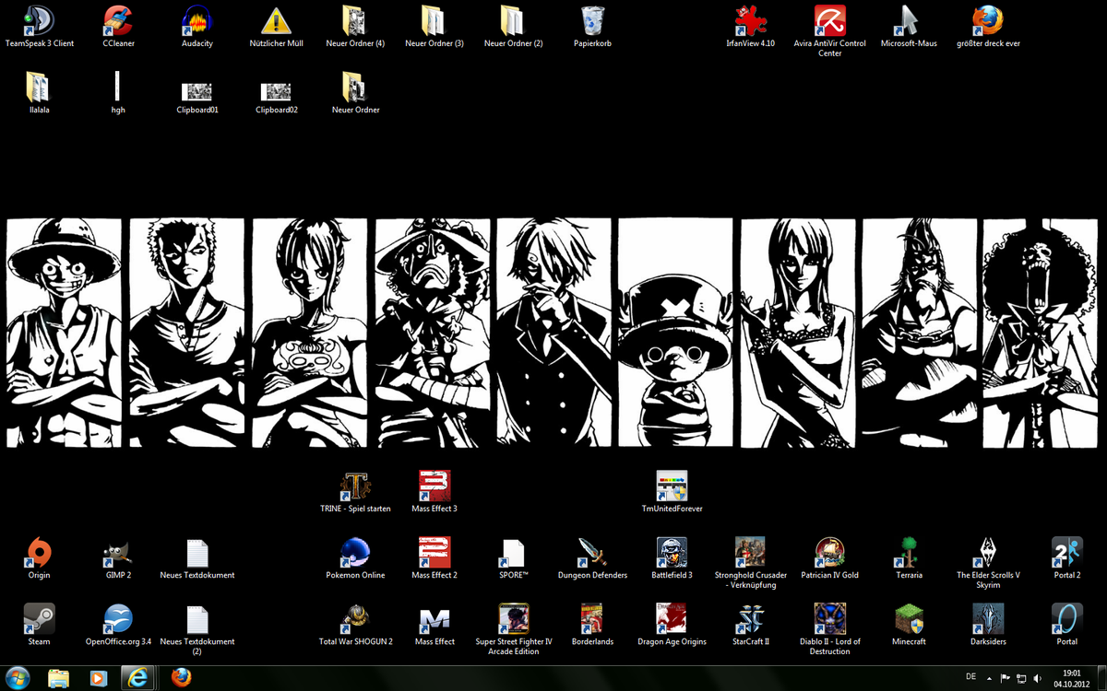Open the Action Center flag icon
Viewport: 1107px width, 691px height.
1006,677
